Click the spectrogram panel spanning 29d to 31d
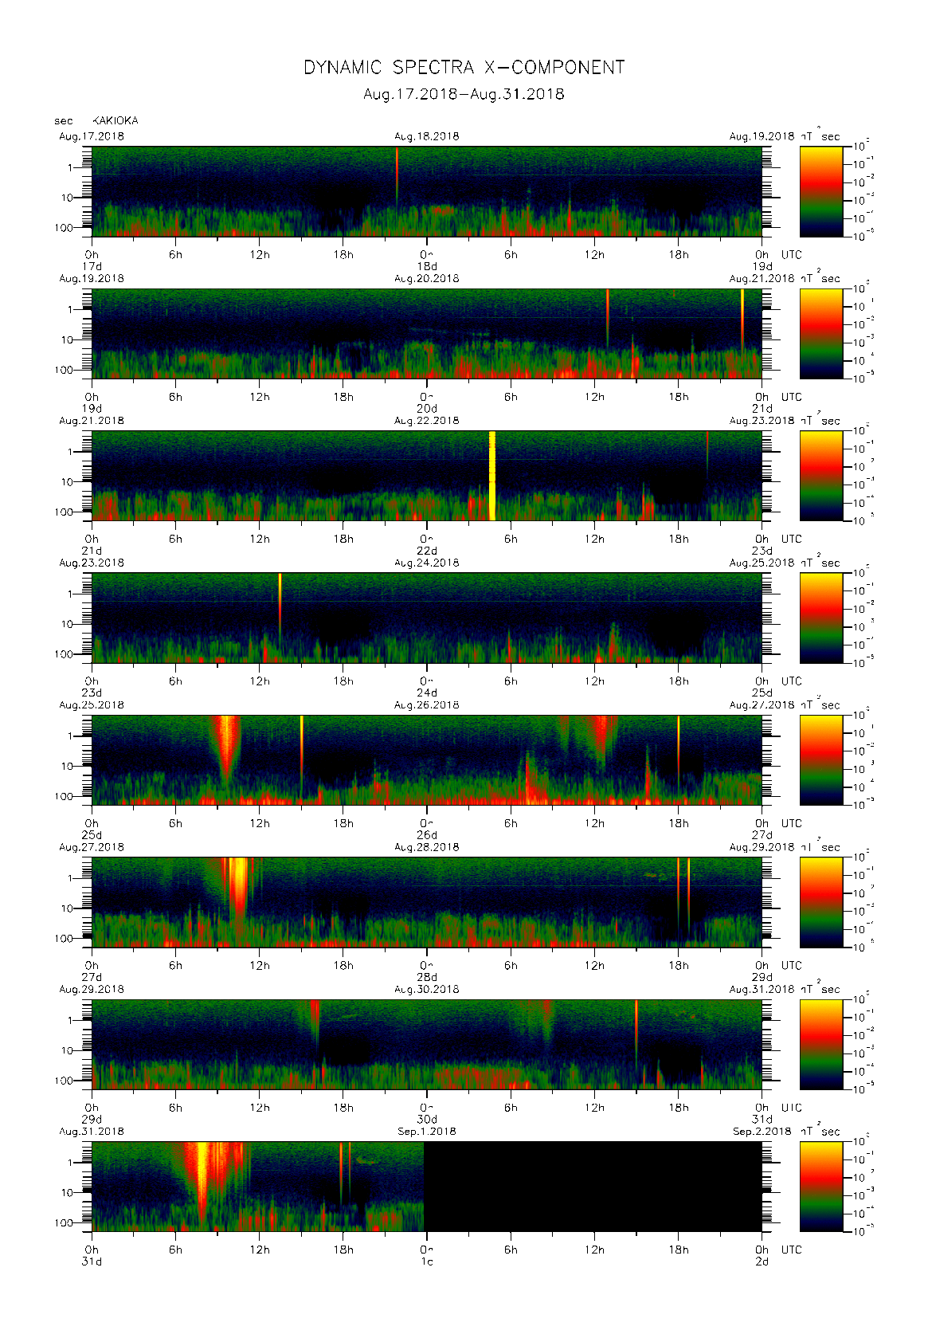Viewport: 928px width, 1338px height. tap(427, 1044)
